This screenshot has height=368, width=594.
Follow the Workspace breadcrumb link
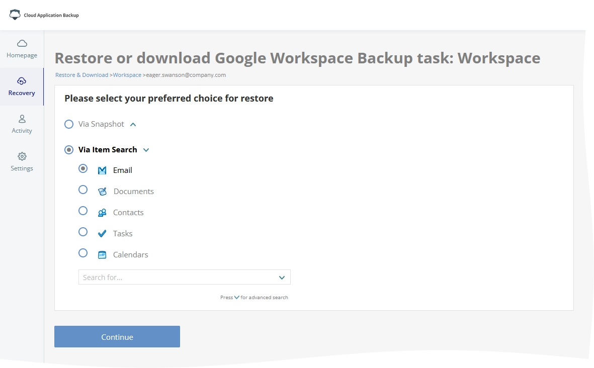point(127,75)
